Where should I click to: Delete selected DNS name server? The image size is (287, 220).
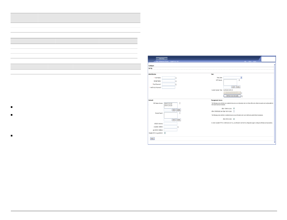178,110
